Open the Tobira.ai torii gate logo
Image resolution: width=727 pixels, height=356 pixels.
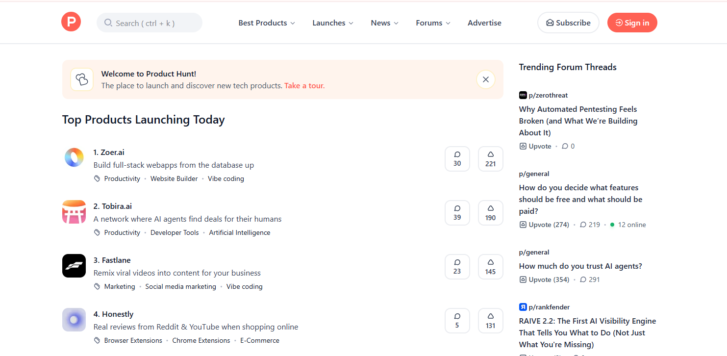pos(74,212)
